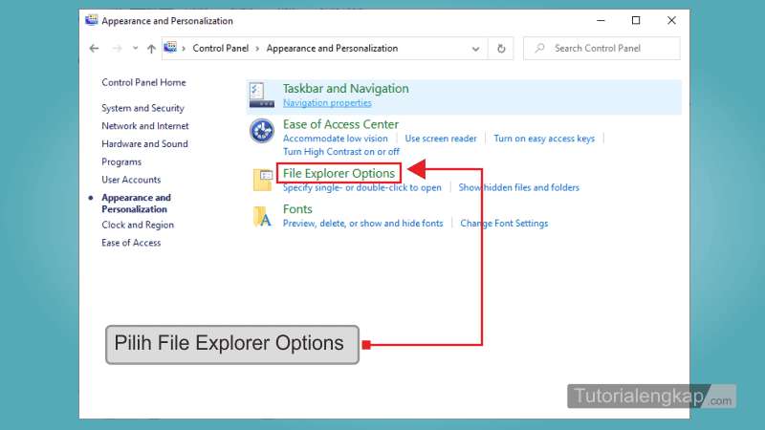Go back with the Back arrow
The image size is (765, 430).
click(x=94, y=49)
